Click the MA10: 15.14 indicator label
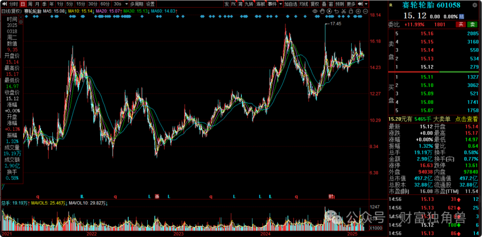The width and height of the screenshot is (482, 237). (81, 11)
